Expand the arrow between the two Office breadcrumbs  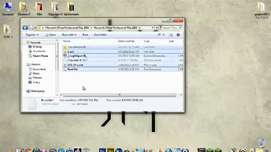coord(91,28)
